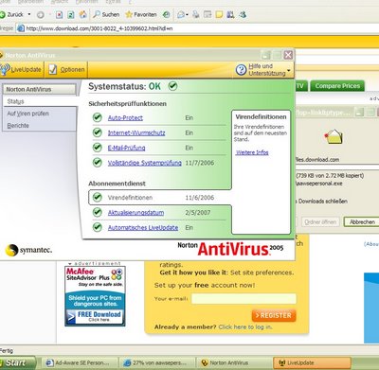This screenshot has height=370, width=379.
Task: Click the green check beside E-Mail-Prüfung
Action: click(98, 148)
